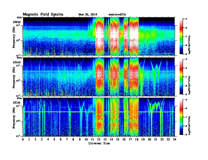Click the log(PSD) label beside dZ/dt color bar
This screenshot has width=208, height=160.
[x=190, y=125]
